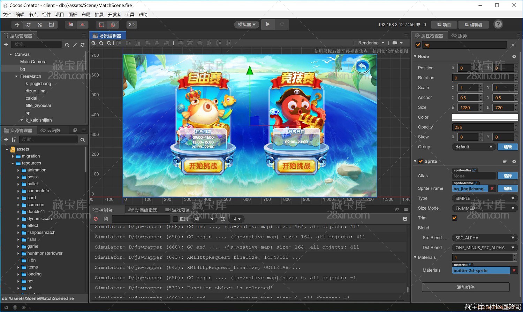Viewport: 523px width, 312px height.
Task: Open the Size Mode TRIMMED dropdown
Action: pyautogui.click(x=485, y=208)
